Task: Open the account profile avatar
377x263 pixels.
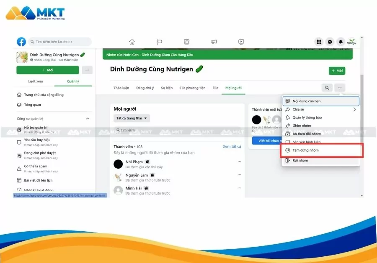Action: point(351,42)
